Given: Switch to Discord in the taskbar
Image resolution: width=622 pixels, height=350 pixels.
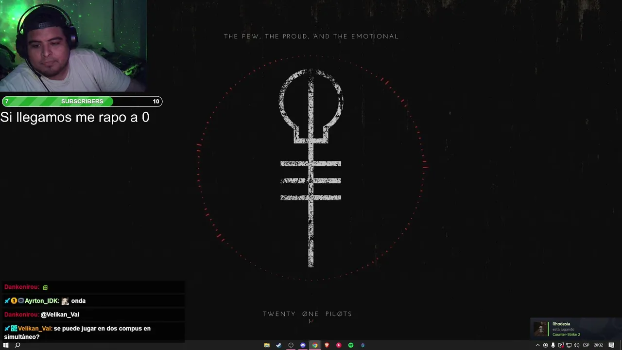Looking at the screenshot, I should pyautogui.click(x=303, y=345).
